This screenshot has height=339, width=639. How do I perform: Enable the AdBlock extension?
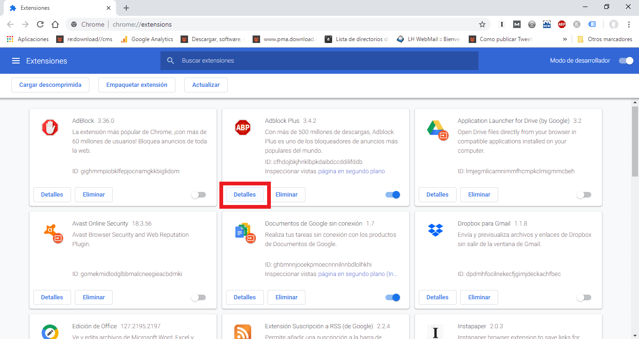point(199,195)
